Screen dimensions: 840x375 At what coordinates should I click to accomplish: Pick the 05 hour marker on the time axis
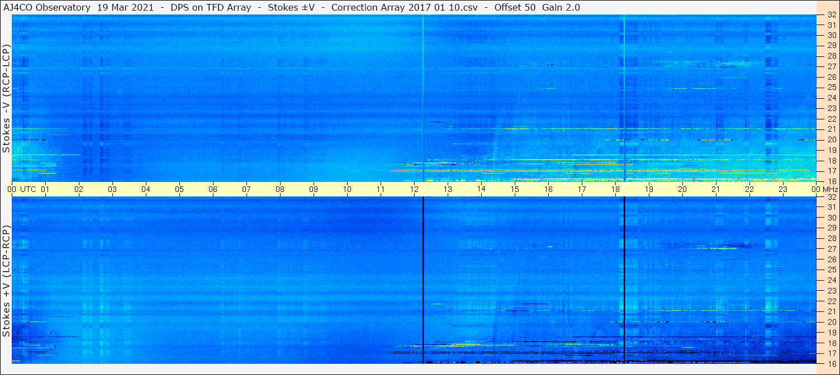click(x=179, y=190)
